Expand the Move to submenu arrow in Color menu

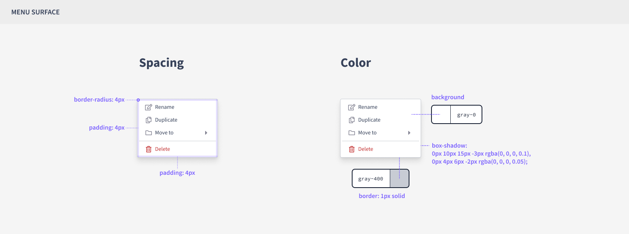tap(409, 133)
